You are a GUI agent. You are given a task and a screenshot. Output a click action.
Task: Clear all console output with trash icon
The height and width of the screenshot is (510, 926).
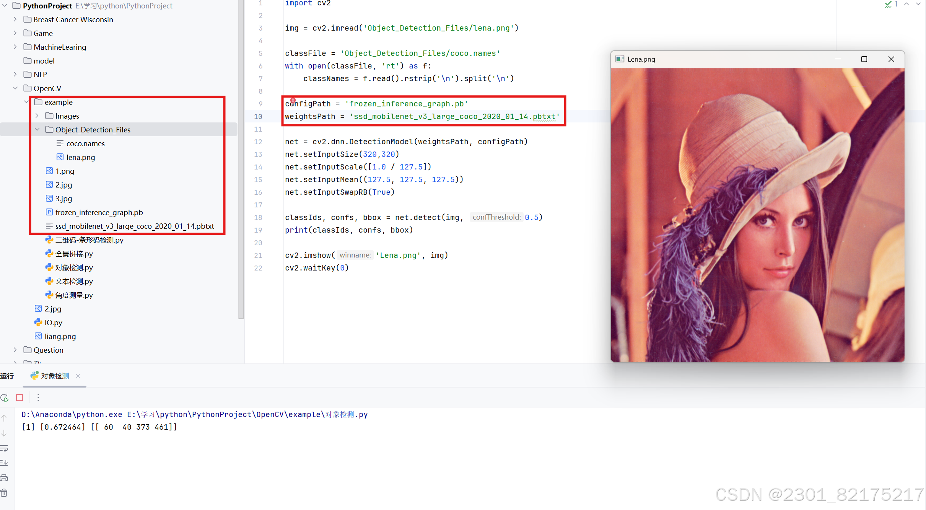pyautogui.click(x=4, y=493)
